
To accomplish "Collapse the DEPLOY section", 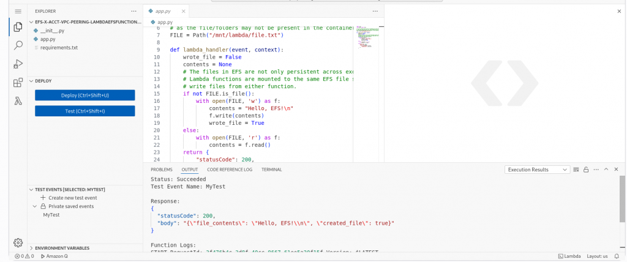I will 32,81.
